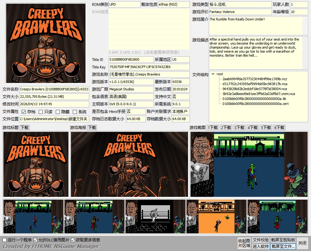This screenshot has height=251, width=311.
Task: Check the 隐藏 hidden attribute checkbox
Action: [58, 112]
